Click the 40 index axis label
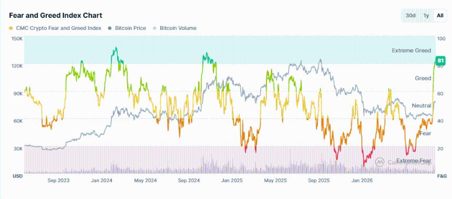The height and width of the screenshot is (199, 452). (440, 121)
